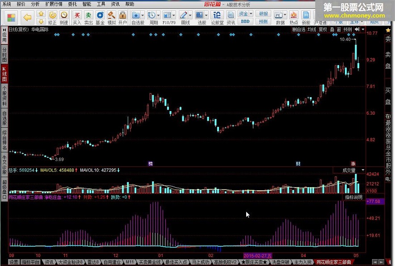Image resolution: width=395 pixels, height=266 pixels.
Task: Open the 新股 new stocks icon
Action: tap(306, 15)
